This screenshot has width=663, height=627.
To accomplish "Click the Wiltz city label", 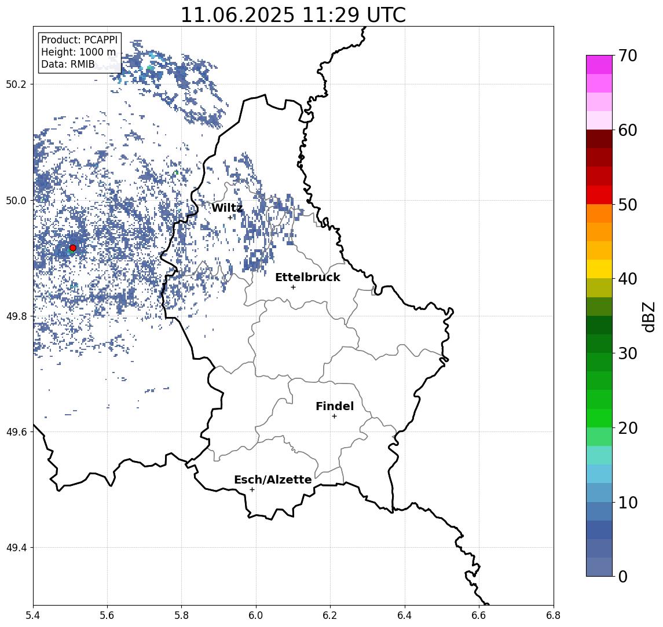I will click(x=227, y=208).
